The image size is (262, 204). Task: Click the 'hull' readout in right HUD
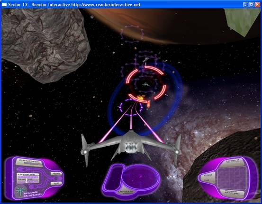click(208, 180)
